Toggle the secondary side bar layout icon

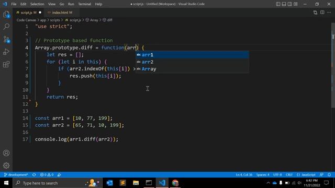click(x=289, y=4)
